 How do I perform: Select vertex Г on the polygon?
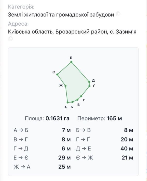81,96
